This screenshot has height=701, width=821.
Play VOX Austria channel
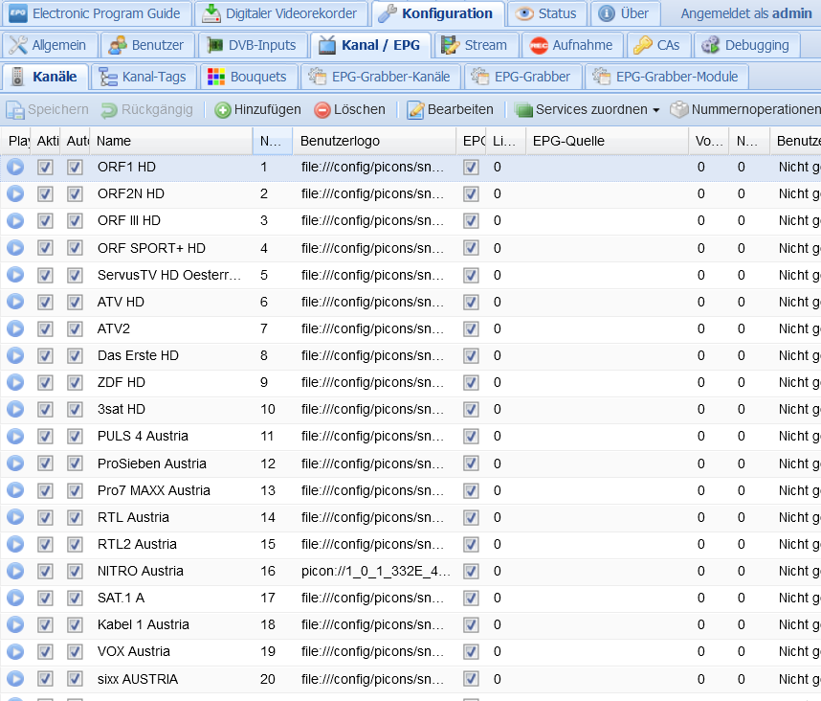(15, 651)
